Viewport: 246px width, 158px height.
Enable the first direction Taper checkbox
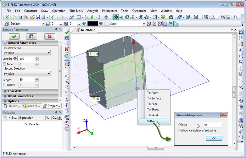(5, 64)
